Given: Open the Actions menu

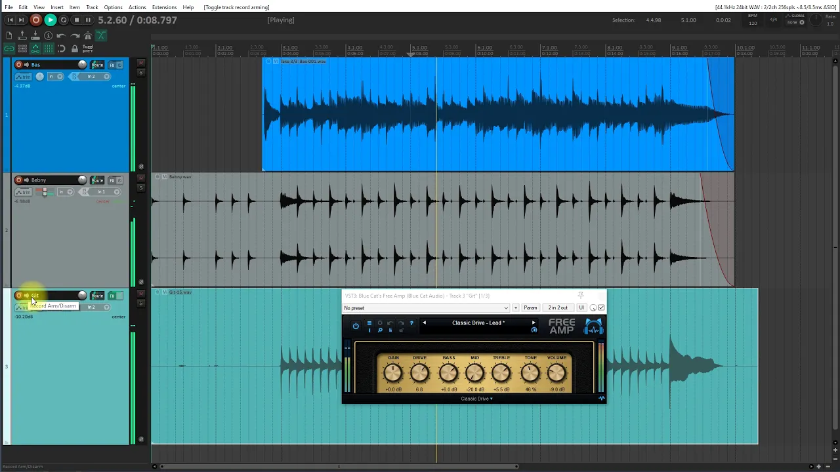Looking at the screenshot, I should (137, 7).
